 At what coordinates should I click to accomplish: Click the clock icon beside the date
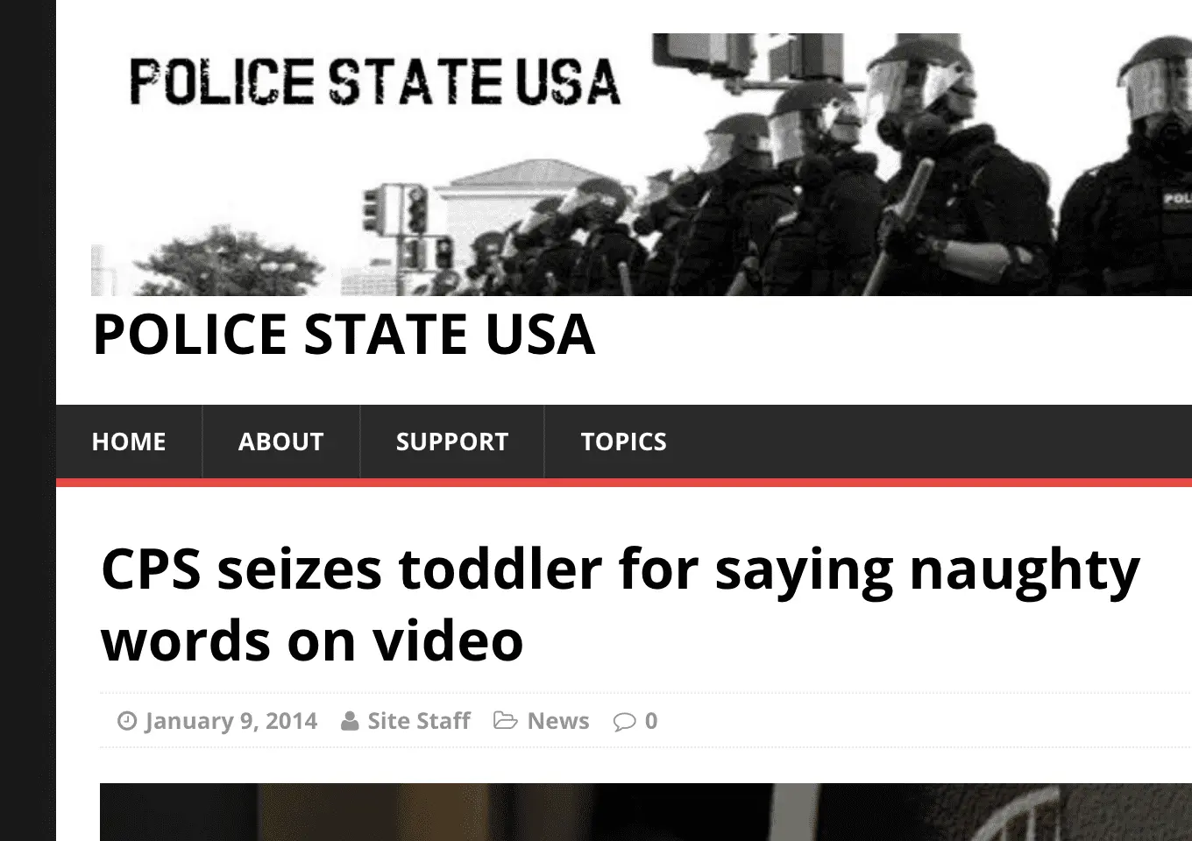[x=127, y=721]
